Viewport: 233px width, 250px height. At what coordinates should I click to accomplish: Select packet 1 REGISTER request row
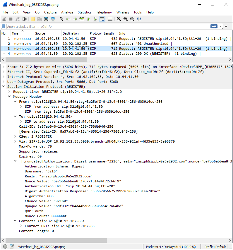[x=116, y=39]
